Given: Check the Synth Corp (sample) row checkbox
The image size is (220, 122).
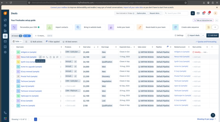Looking at the screenshot, I should (x=13, y=62).
